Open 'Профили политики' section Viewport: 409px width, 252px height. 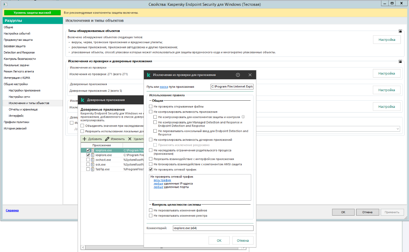pos(16,122)
